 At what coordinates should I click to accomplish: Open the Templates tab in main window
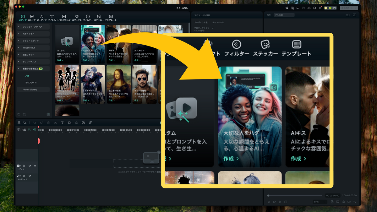coord(111,18)
